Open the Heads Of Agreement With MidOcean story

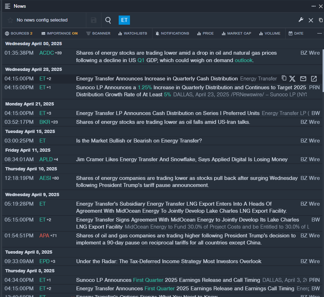click(x=181, y=207)
